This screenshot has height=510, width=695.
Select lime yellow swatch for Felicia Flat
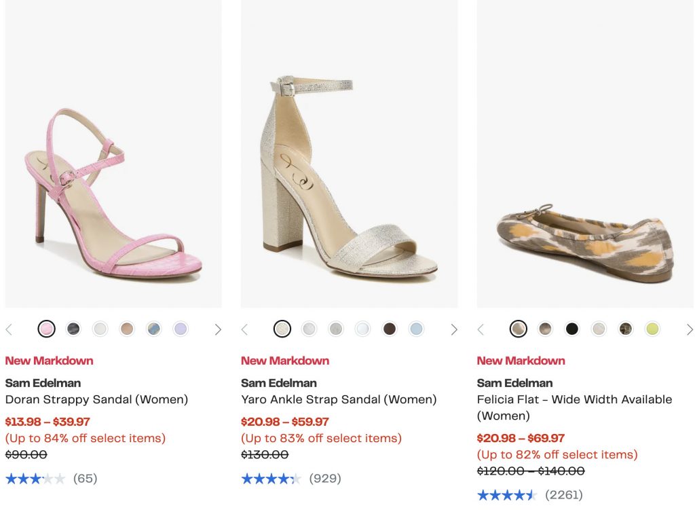click(x=652, y=329)
